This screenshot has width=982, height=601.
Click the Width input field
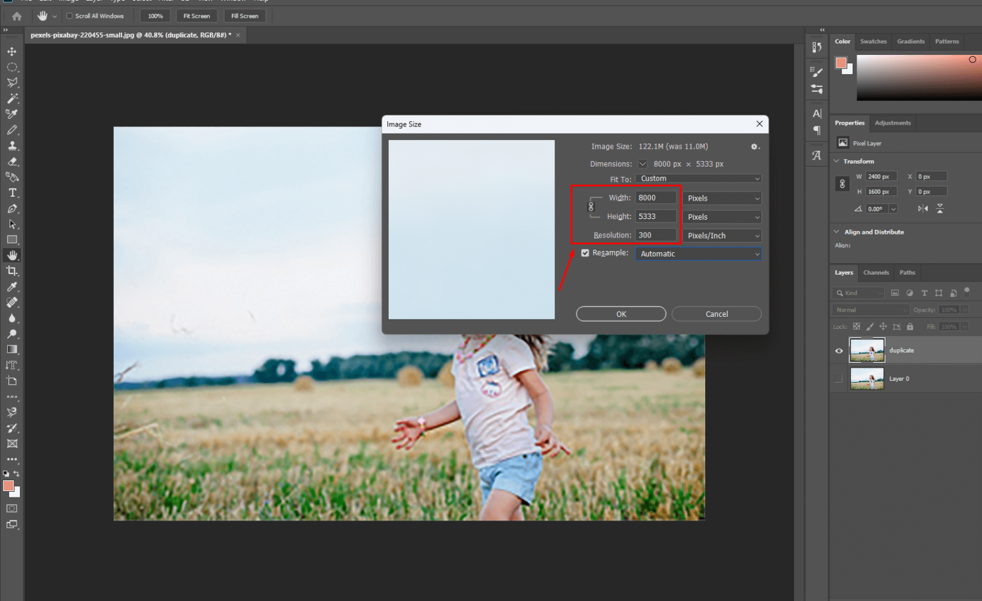[x=655, y=198]
